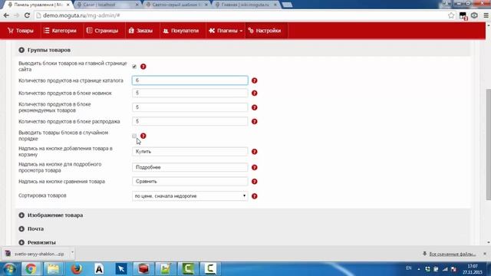491x276 pixels.
Task: Switch to the second browser tab
Action: pos(107,5)
